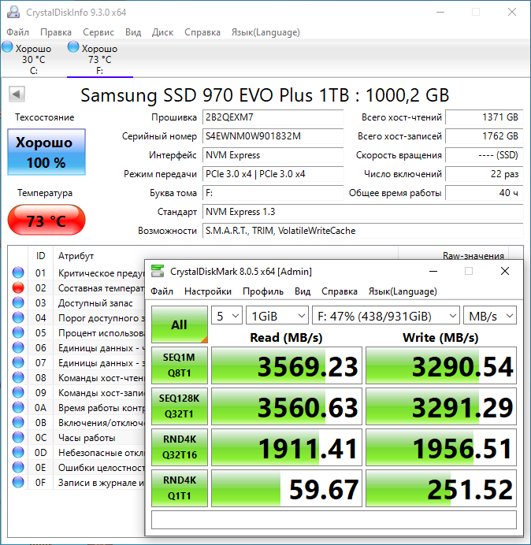Select the F: drive status orb
Viewport: 531px width, 545px height.
(x=73, y=47)
